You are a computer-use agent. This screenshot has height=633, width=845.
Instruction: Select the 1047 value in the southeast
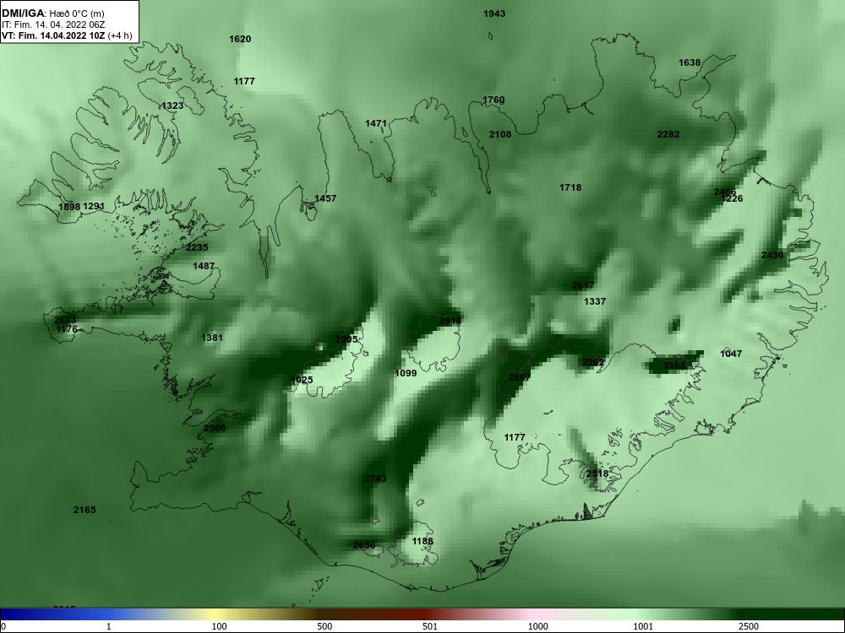tap(731, 354)
